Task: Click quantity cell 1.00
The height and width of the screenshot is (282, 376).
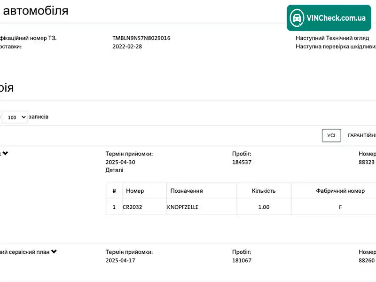Action: (264, 207)
